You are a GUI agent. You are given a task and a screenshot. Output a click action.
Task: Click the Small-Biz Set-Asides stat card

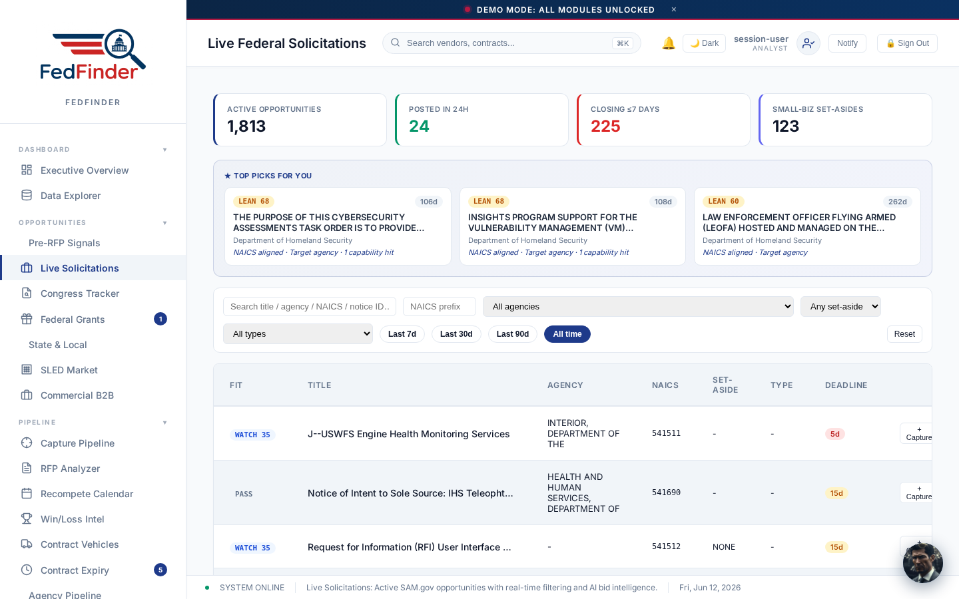pyautogui.click(x=845, y=120)
